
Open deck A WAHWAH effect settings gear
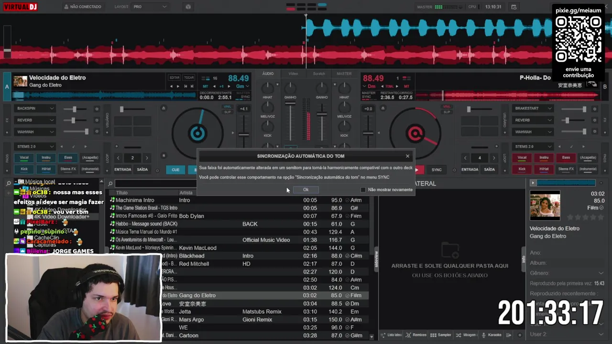coord(97,132)
